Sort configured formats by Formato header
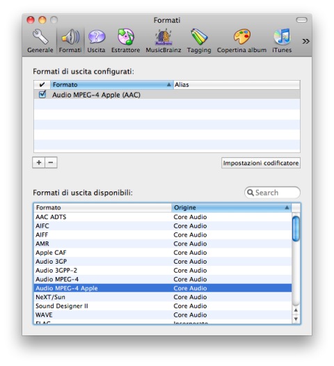 [111, 84]
